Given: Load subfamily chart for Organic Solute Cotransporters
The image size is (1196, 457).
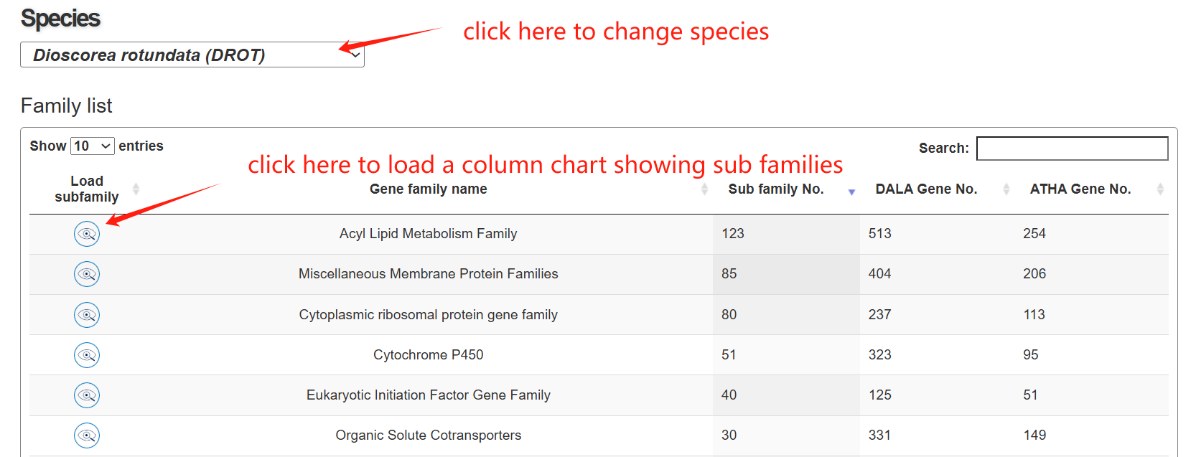Looking at the screenshot, I should click(87, 435).
